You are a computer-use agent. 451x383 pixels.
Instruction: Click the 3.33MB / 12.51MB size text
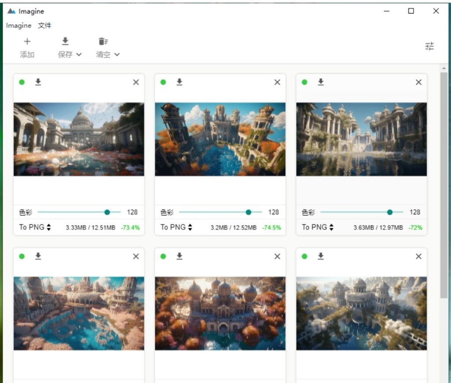click(x=90, y=227)
